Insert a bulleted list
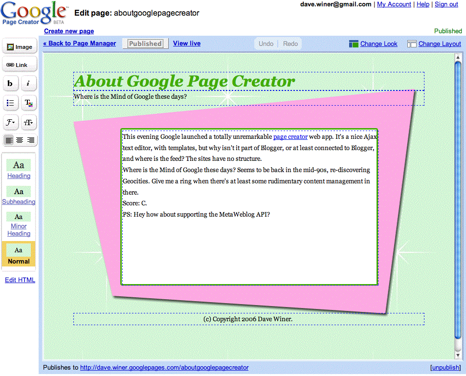Screen dimensions: 466x376 pos(10,103)
